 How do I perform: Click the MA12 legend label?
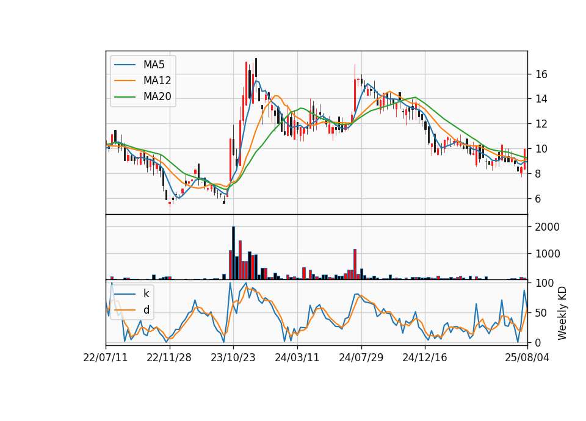(x=157, y=81)
